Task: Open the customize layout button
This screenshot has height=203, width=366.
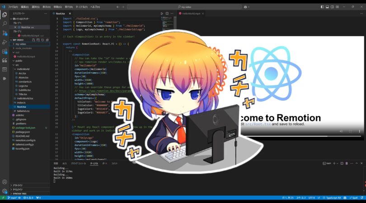Action: pos(337,7)
